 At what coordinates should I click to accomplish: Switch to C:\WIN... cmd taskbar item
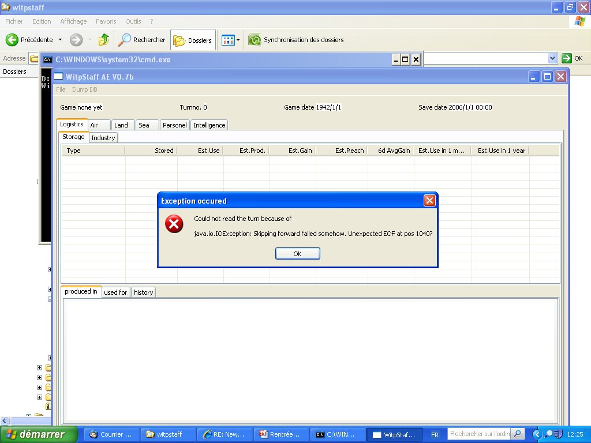click(338, 434)
